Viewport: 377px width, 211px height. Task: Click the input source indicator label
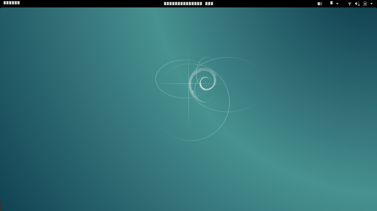(331, 3)
